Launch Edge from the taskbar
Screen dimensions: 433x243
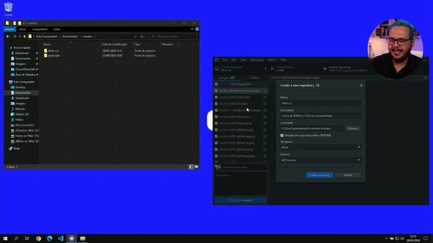49,238
